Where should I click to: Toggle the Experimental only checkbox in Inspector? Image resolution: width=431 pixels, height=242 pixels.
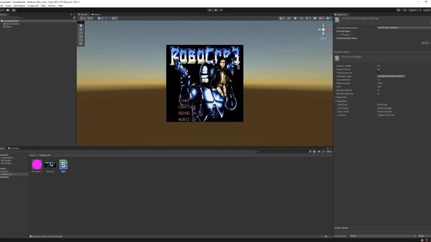tap(378, 73)
